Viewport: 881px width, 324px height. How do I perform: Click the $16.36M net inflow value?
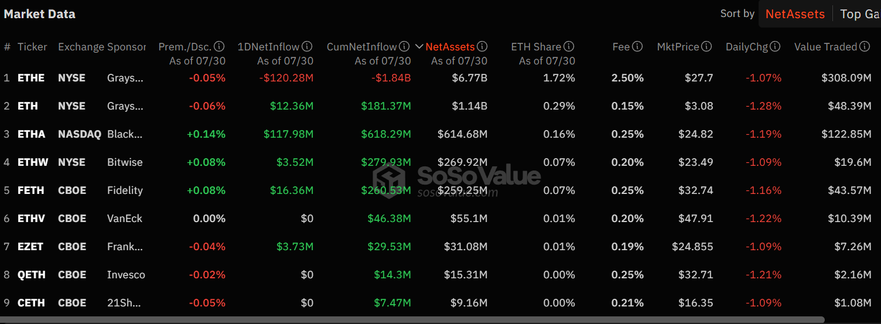(x=291, y=190)
